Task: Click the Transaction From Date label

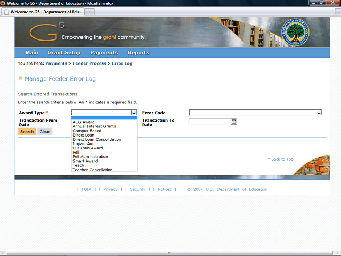Action: [38, 122]
